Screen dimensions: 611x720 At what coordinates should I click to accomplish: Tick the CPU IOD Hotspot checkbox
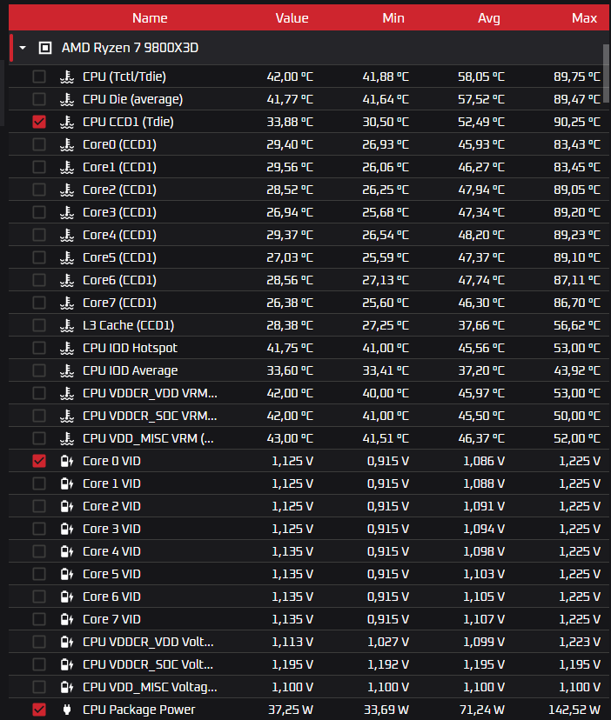click(39, 348)
